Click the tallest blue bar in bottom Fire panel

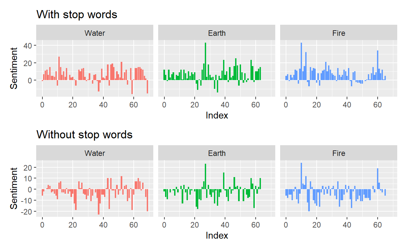301,176
